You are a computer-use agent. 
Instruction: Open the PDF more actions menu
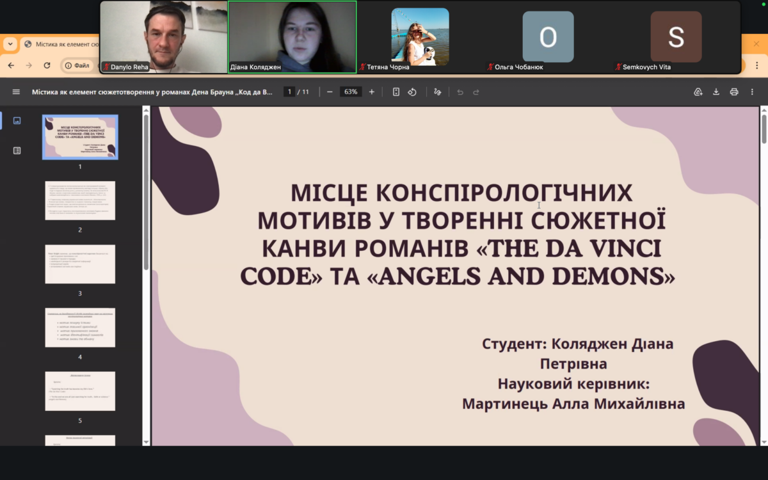click(x=752, y=92)
